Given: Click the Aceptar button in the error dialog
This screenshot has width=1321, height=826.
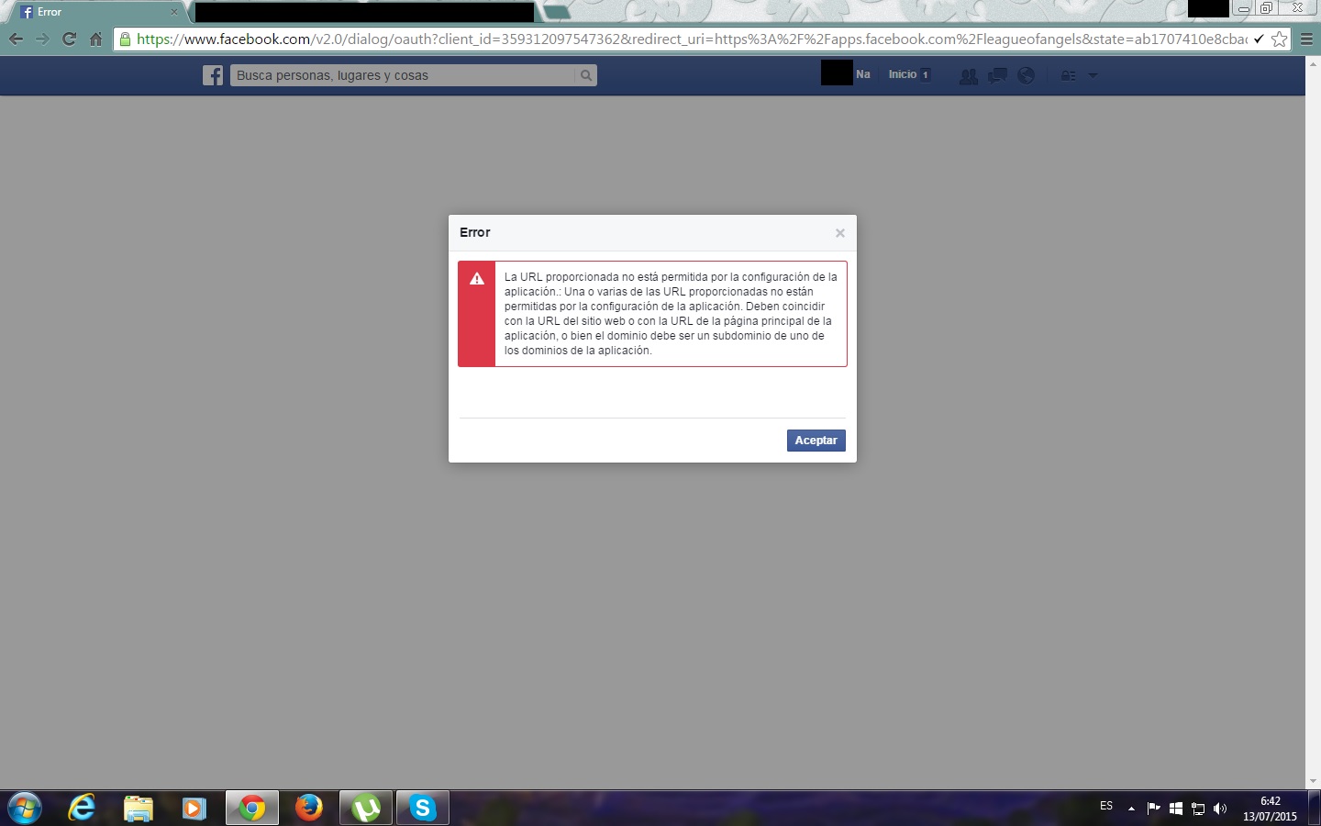Looking at the screenshot, I should tap(816, 441).
